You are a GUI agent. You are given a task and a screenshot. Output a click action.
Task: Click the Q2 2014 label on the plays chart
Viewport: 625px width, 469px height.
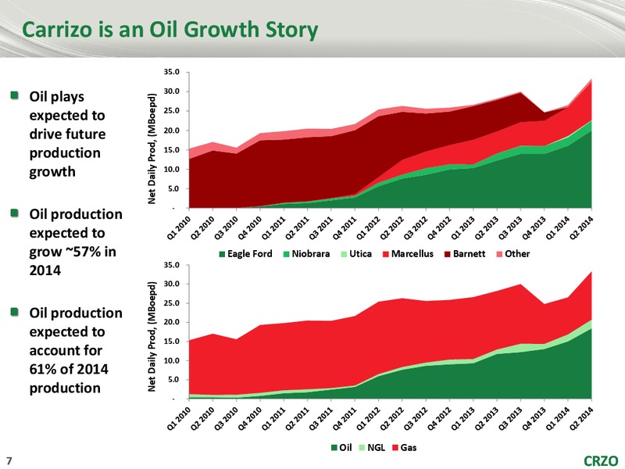coord(582,227)
